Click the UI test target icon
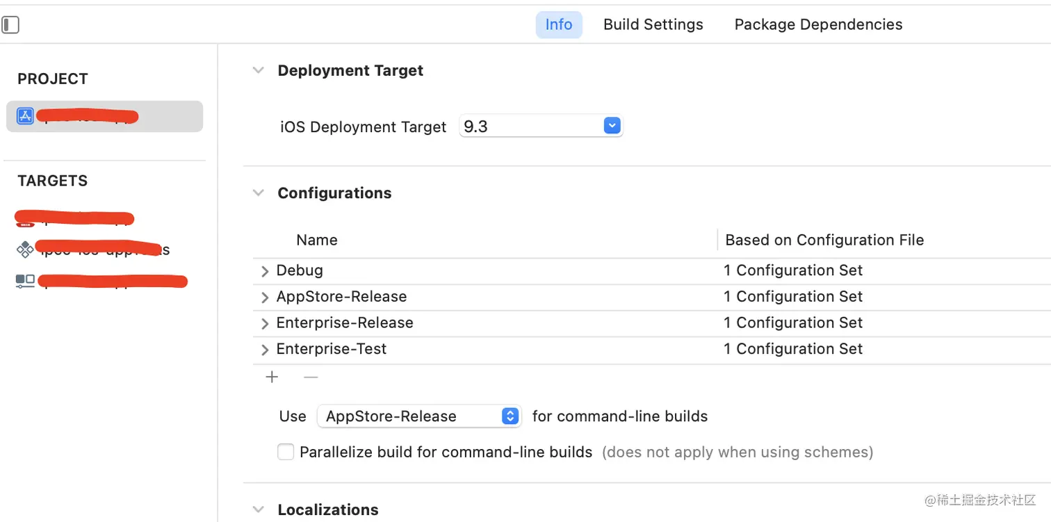This screenshot has height=522, width=1051. point(25,281)
